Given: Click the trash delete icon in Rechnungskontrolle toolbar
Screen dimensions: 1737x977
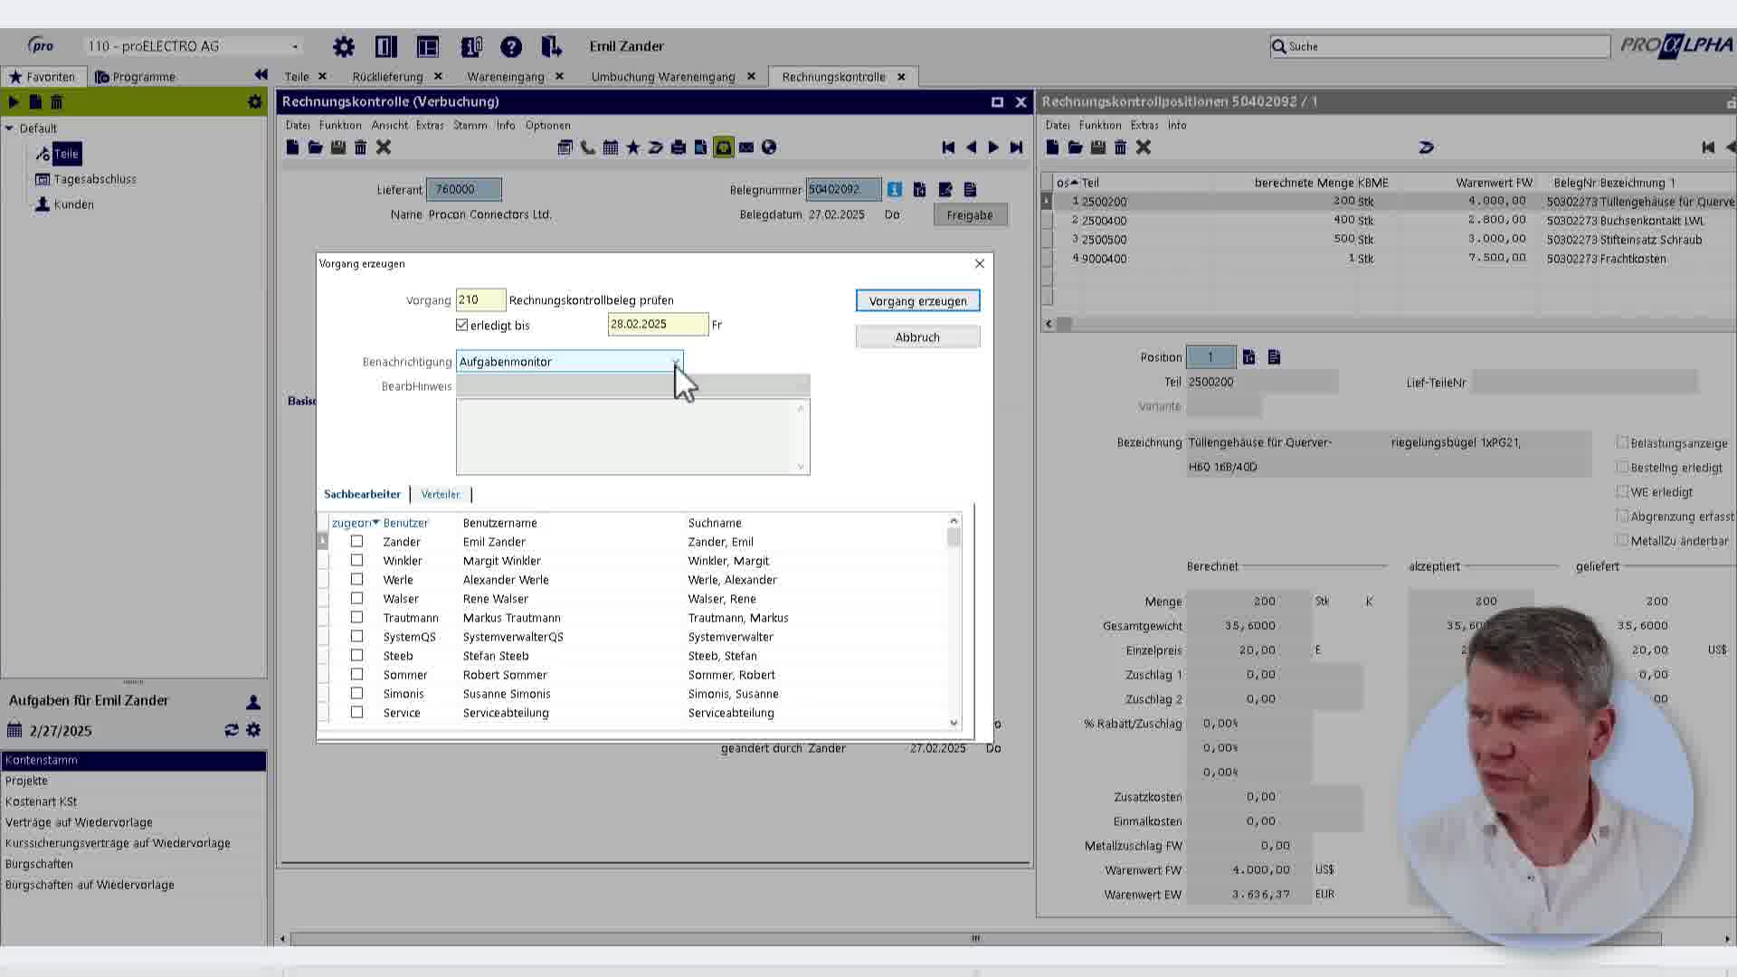Looking at the screenshot, I should pyautogui.click(x=360, y=147).
